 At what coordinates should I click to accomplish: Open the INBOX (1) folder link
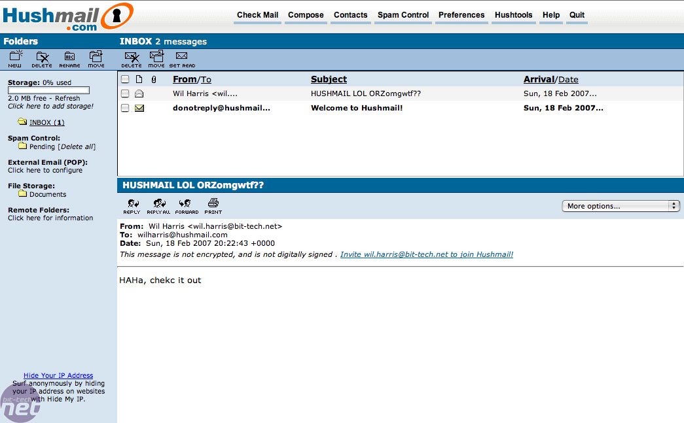coord(46,122)
